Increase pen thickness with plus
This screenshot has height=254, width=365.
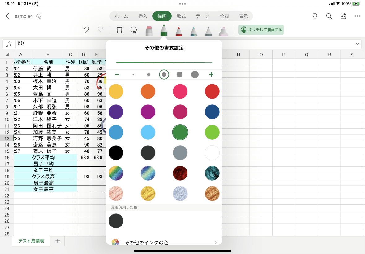pos(211,74)
